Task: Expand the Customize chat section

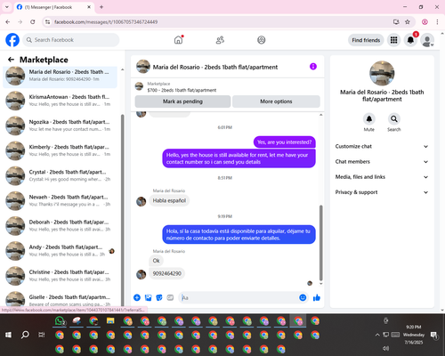Action: [x=382, y=146]
